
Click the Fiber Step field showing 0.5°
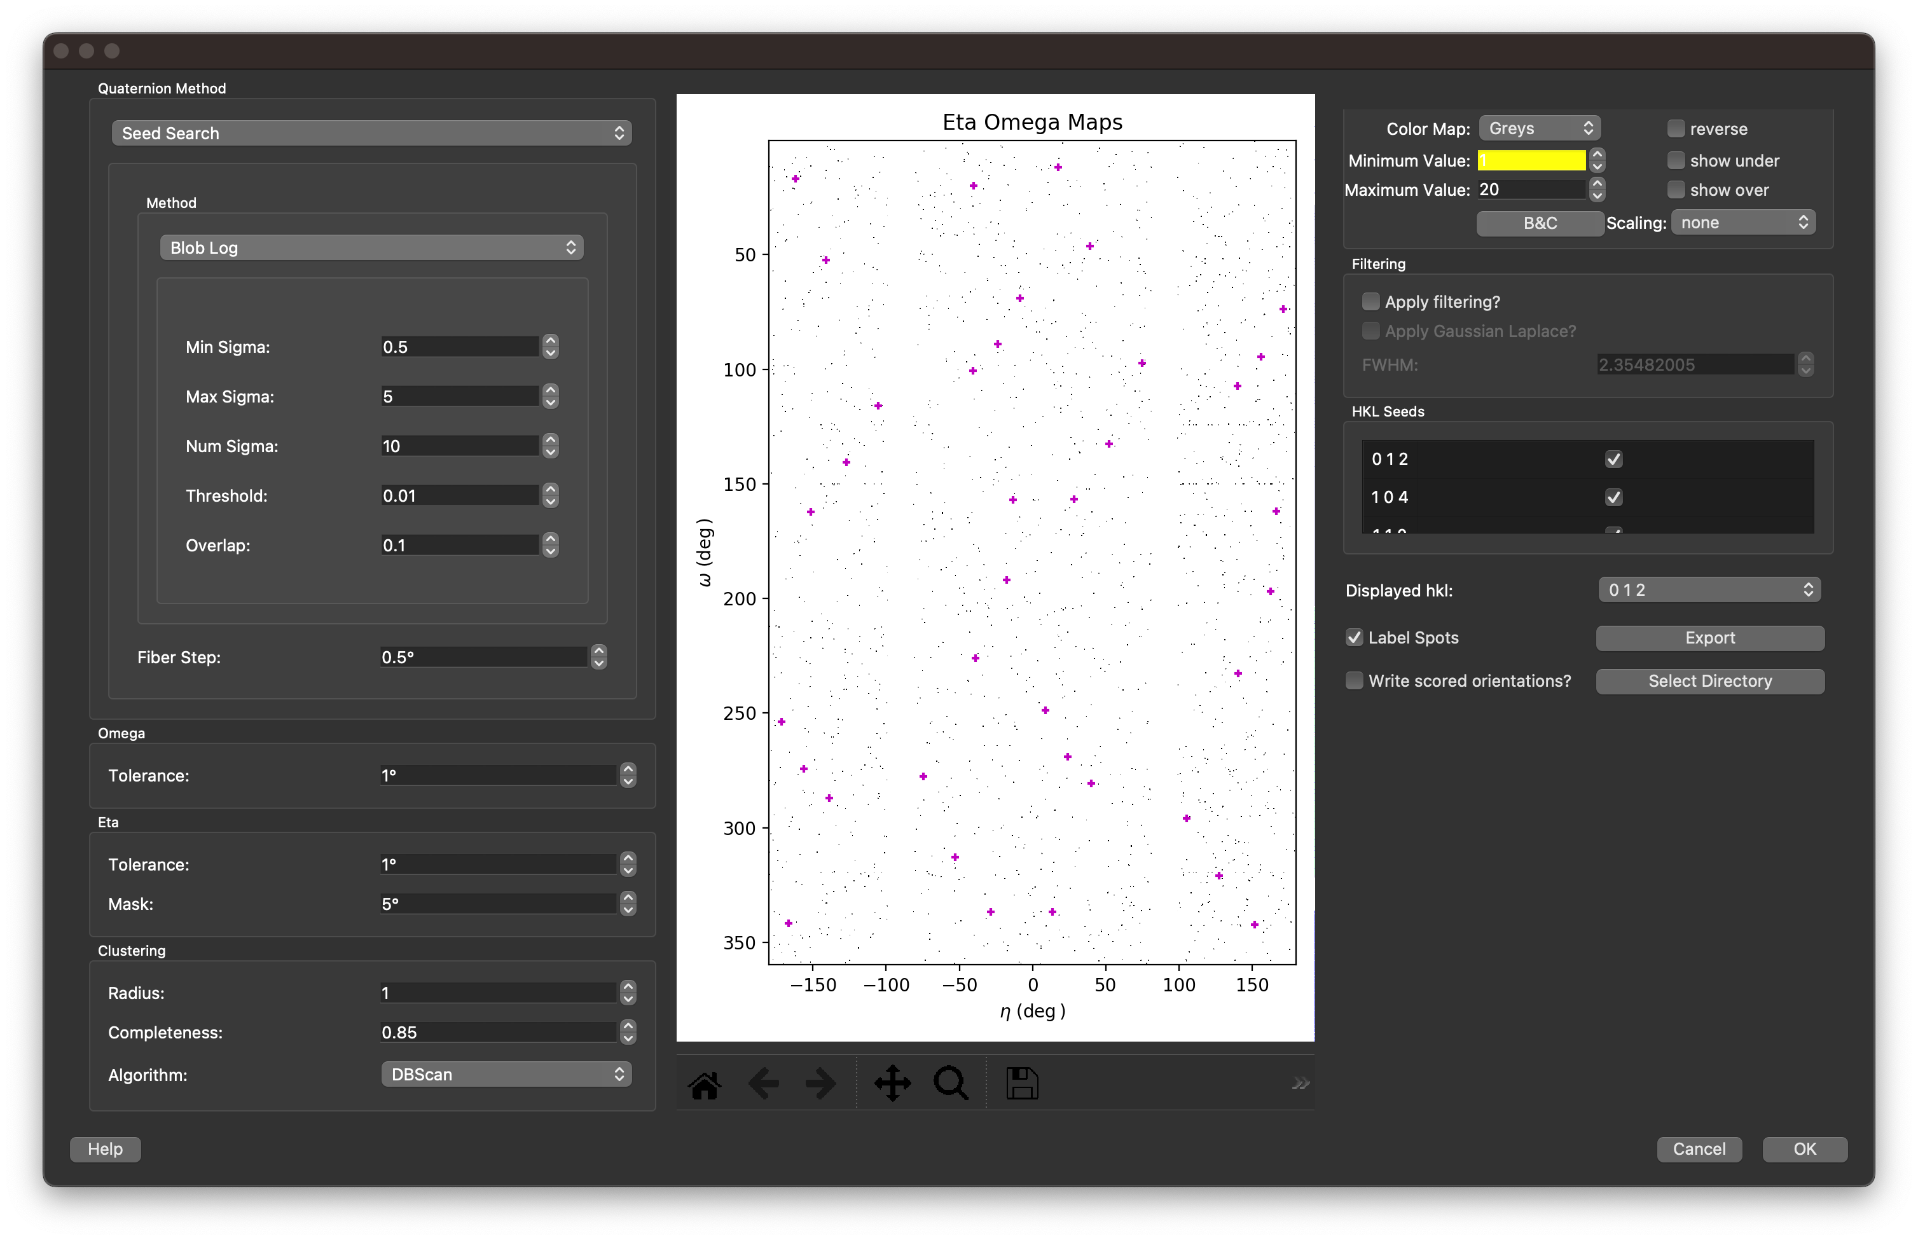point(483,657)
